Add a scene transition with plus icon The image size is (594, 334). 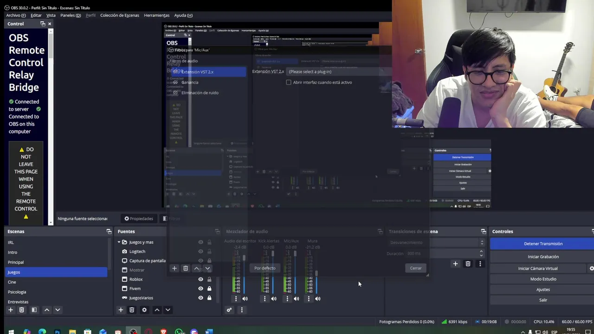coord(455,264)
